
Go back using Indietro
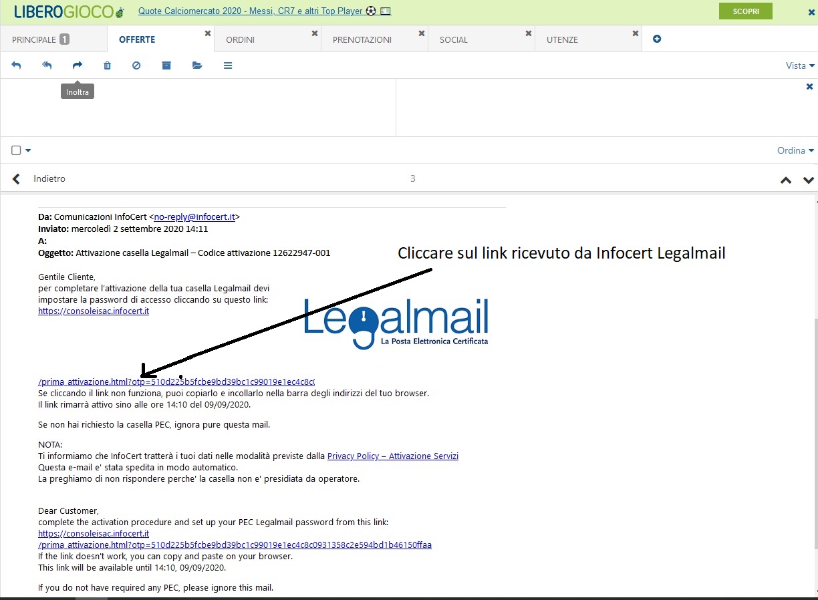coord(40,178)
